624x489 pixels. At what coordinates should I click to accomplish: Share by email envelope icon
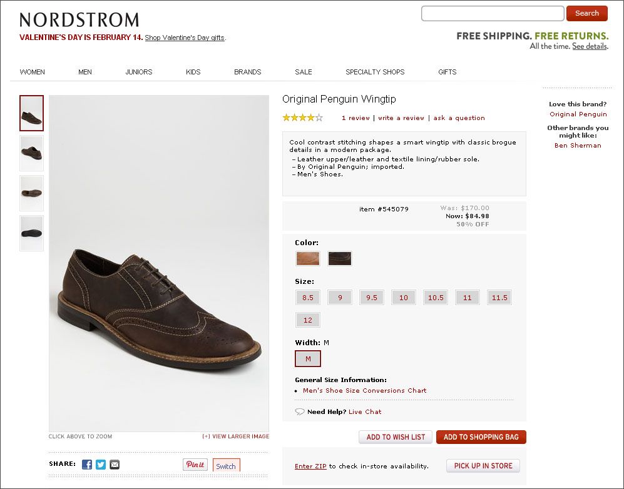(115, 465)
